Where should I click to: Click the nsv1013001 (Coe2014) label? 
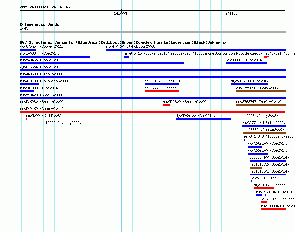point(269,171)
